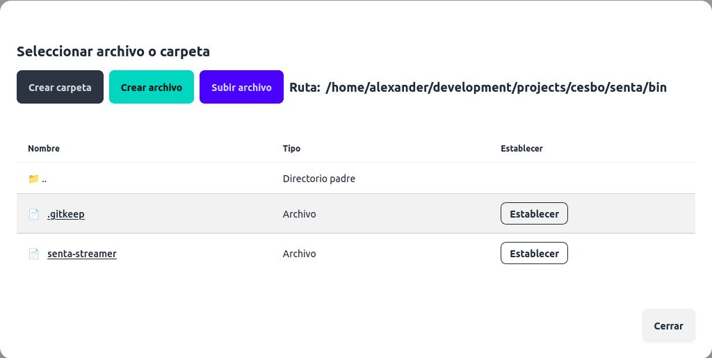
Task: Click 'Archivo' type cell in senta-streamer row
Action: 299,254
